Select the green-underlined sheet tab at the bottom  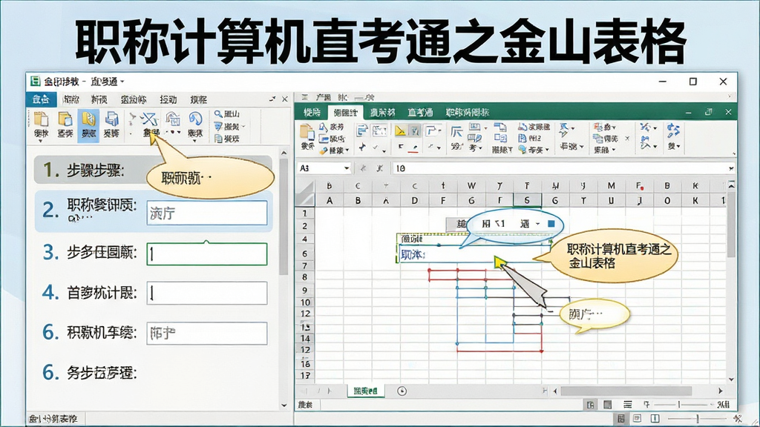(x=365, y=391)
